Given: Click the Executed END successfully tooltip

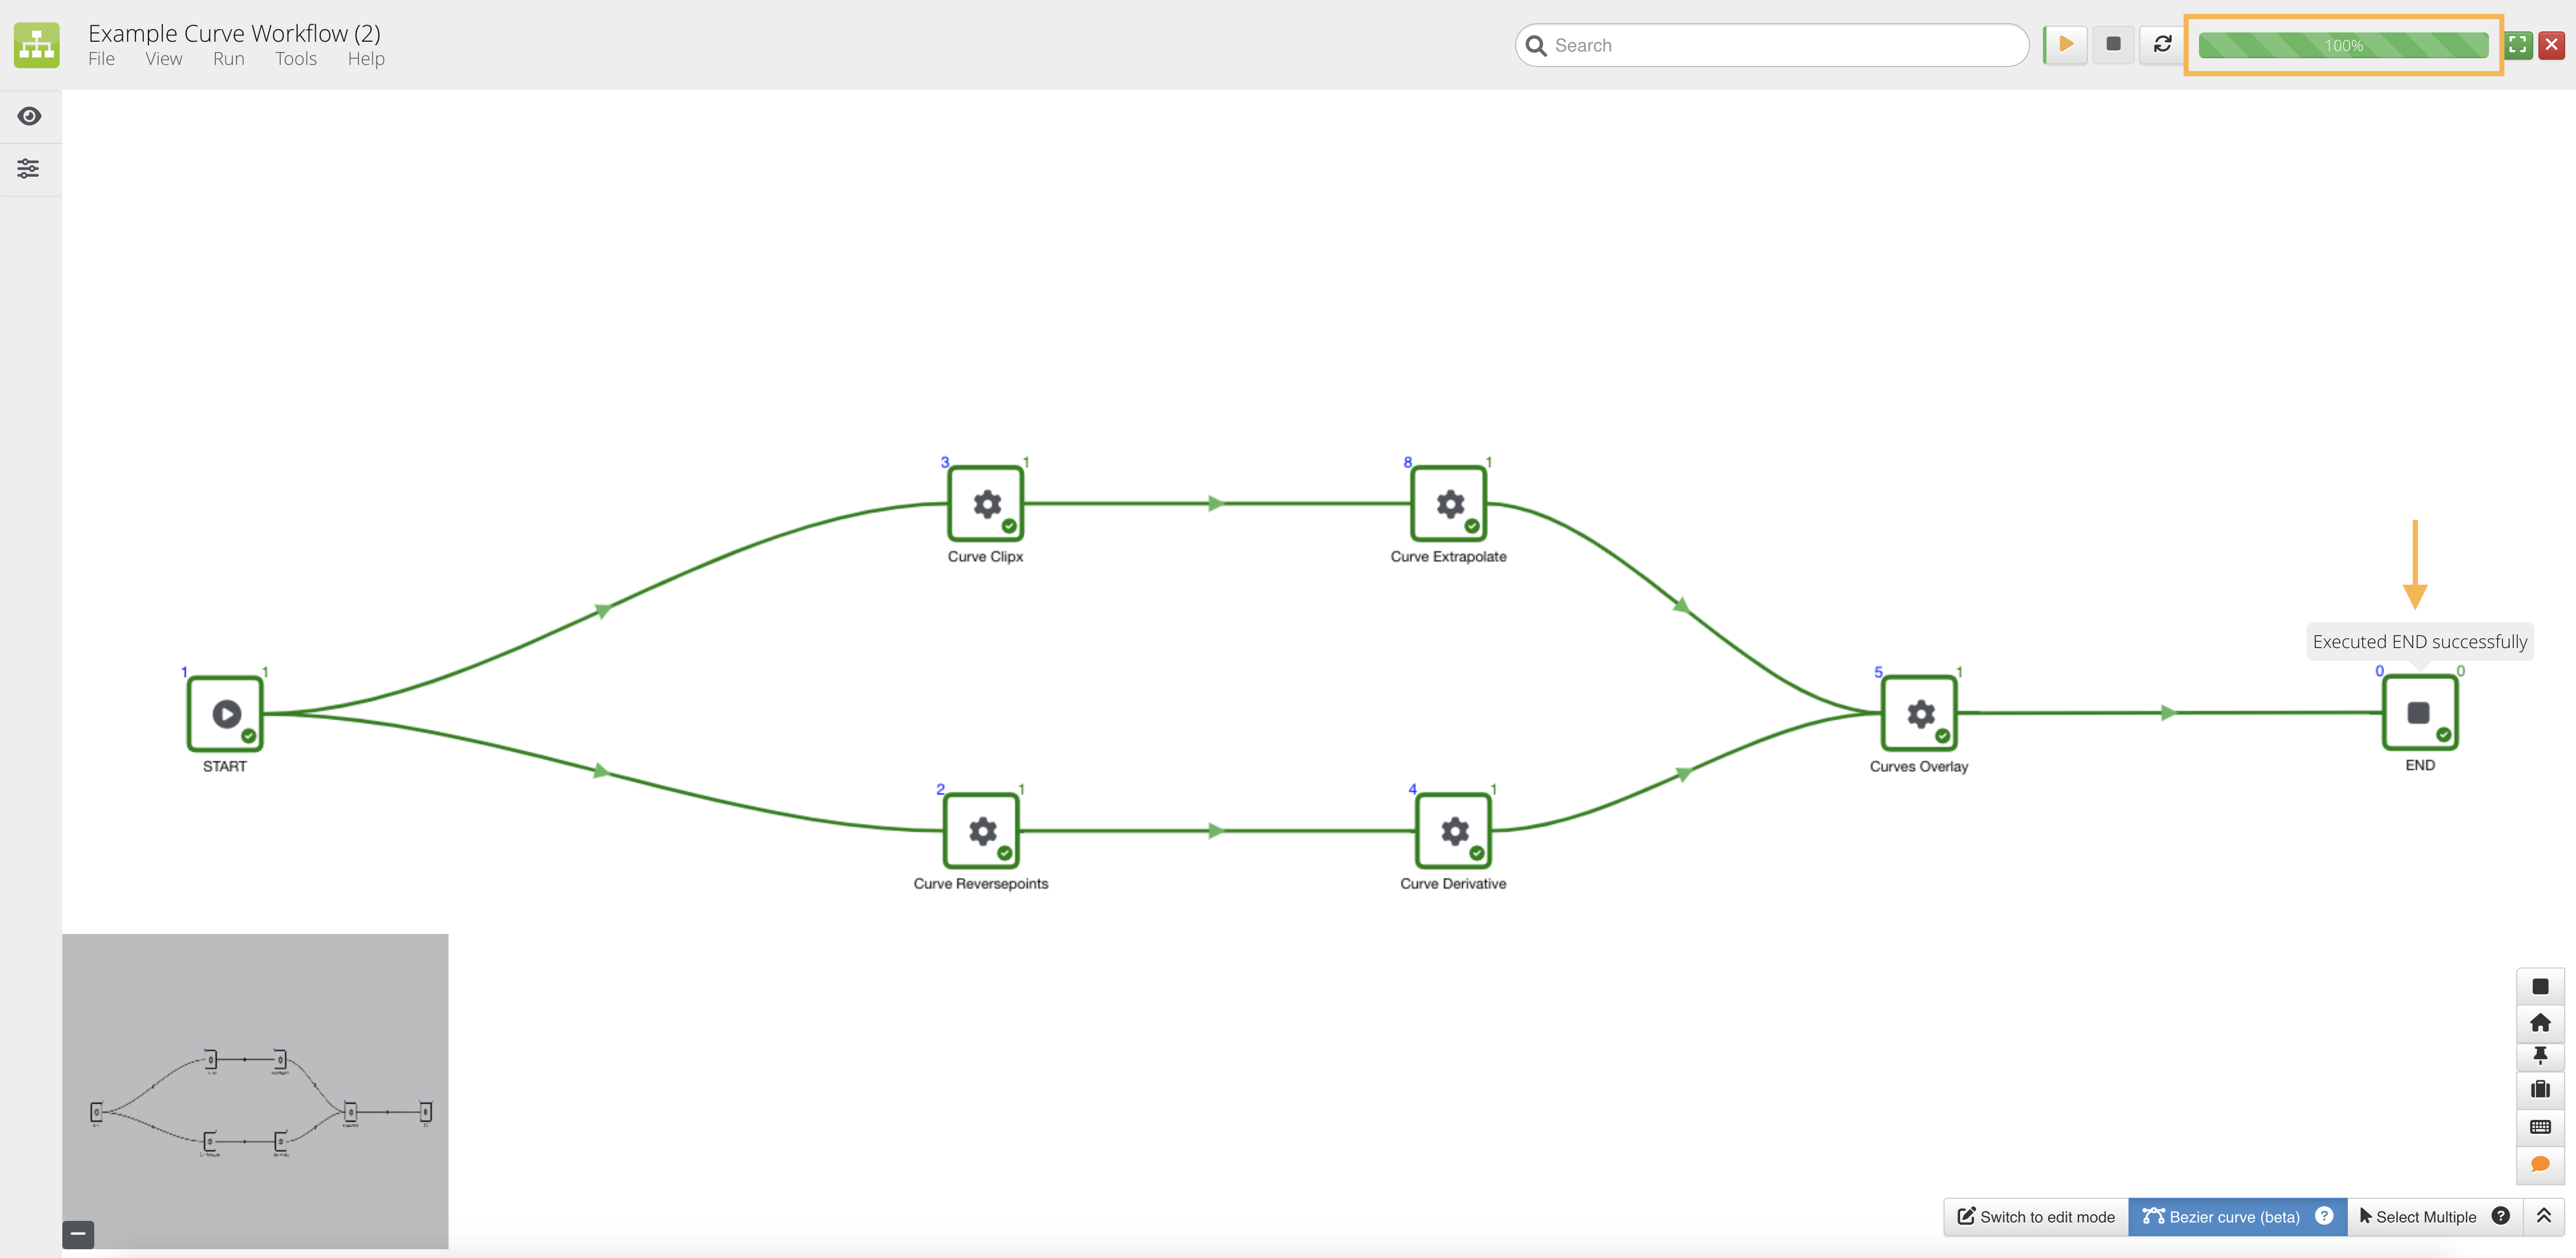Looking at the screenshot, I should [2420, 642].
